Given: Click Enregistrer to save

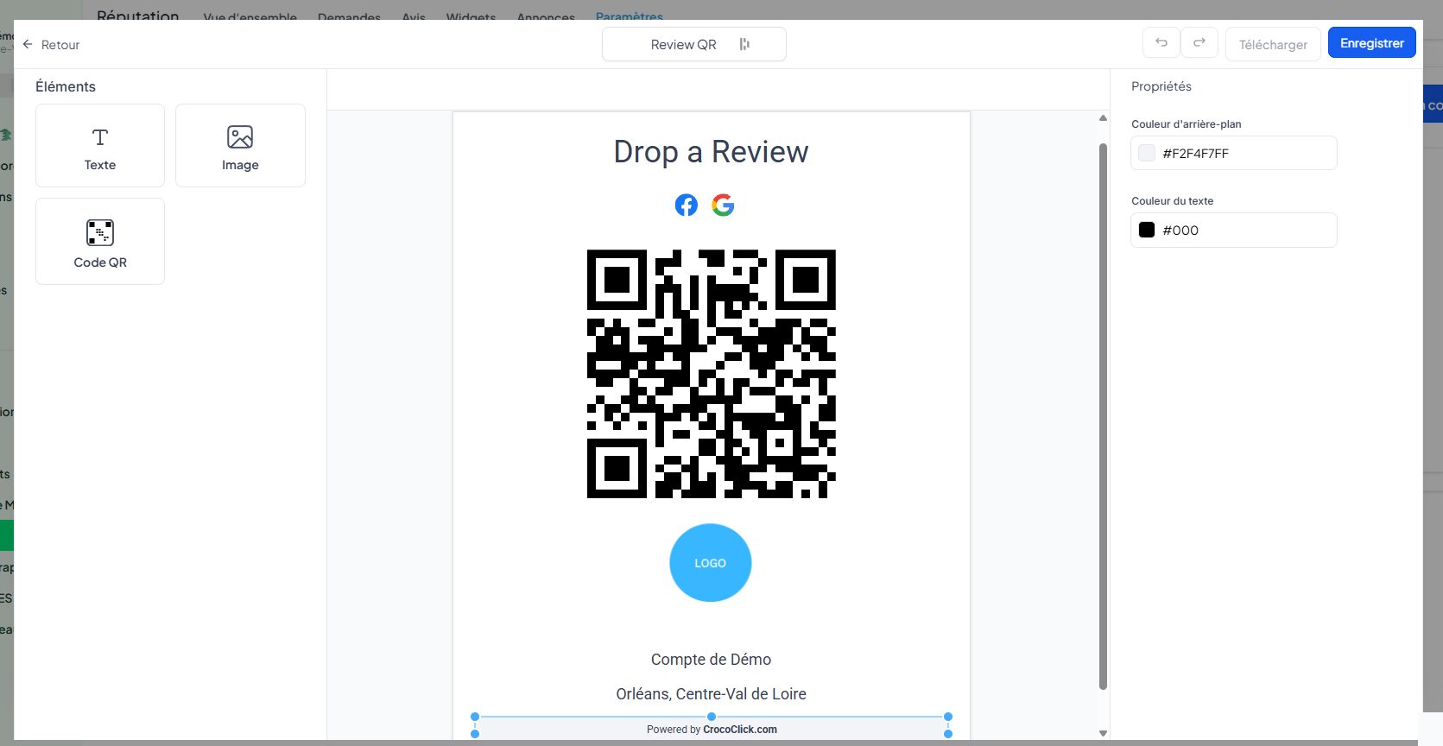Looking at the screenshot, I should point(1372,43).
